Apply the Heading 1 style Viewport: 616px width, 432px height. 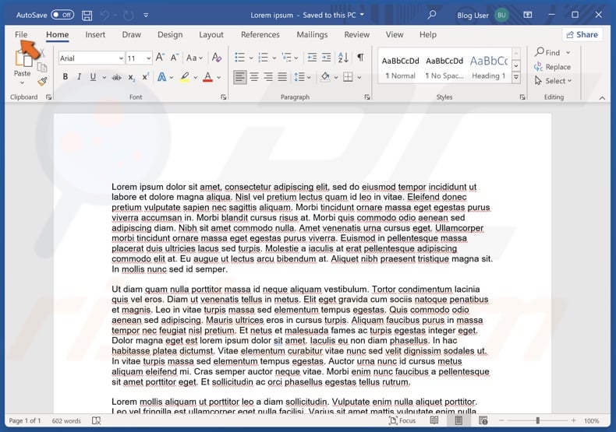click(x=489, y=67)
